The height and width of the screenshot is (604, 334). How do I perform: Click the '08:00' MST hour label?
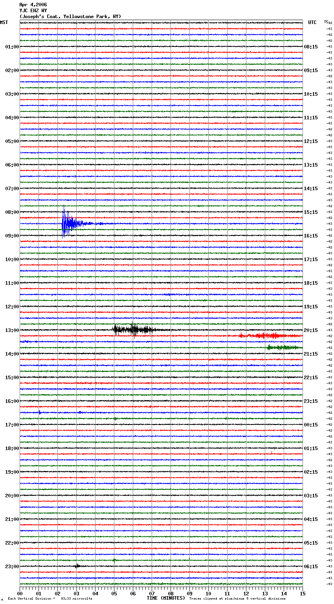pyautogui.click(x=12, y=212)
